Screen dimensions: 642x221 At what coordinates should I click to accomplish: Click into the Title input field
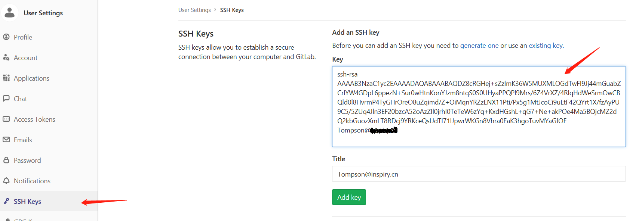(x=479, y=174)
